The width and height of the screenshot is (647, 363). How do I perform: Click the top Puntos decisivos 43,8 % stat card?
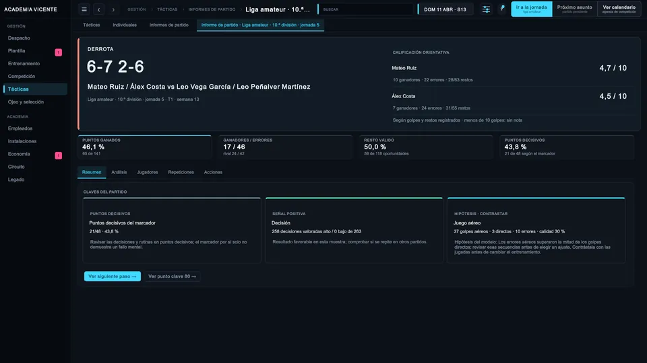(567, 147)
